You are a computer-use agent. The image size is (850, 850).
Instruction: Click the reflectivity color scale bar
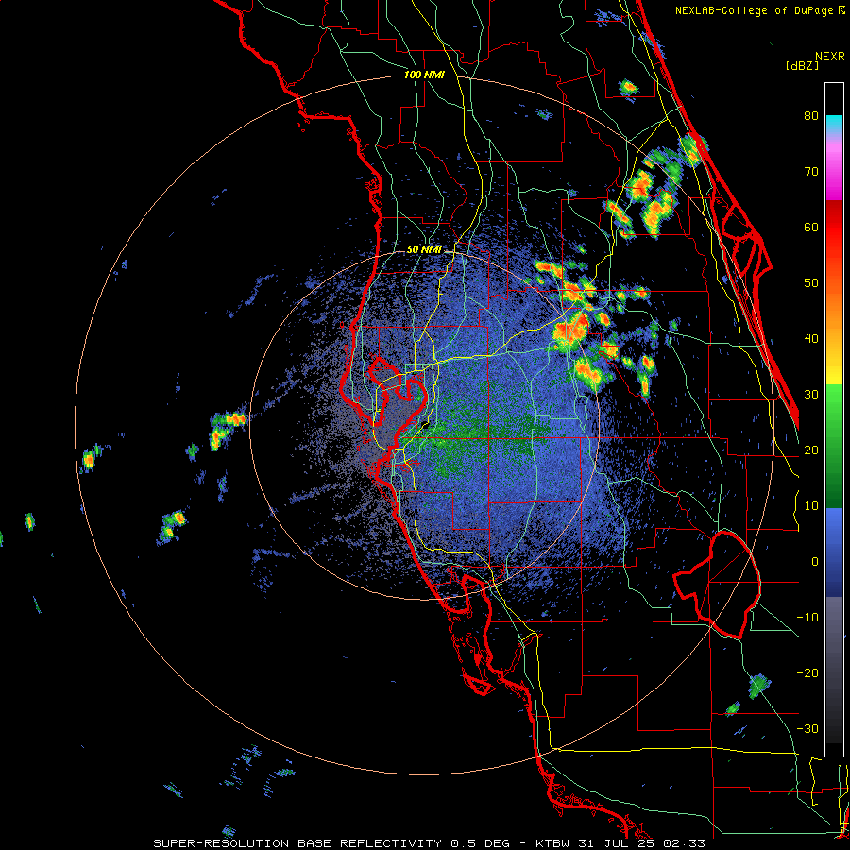point(834,419)
